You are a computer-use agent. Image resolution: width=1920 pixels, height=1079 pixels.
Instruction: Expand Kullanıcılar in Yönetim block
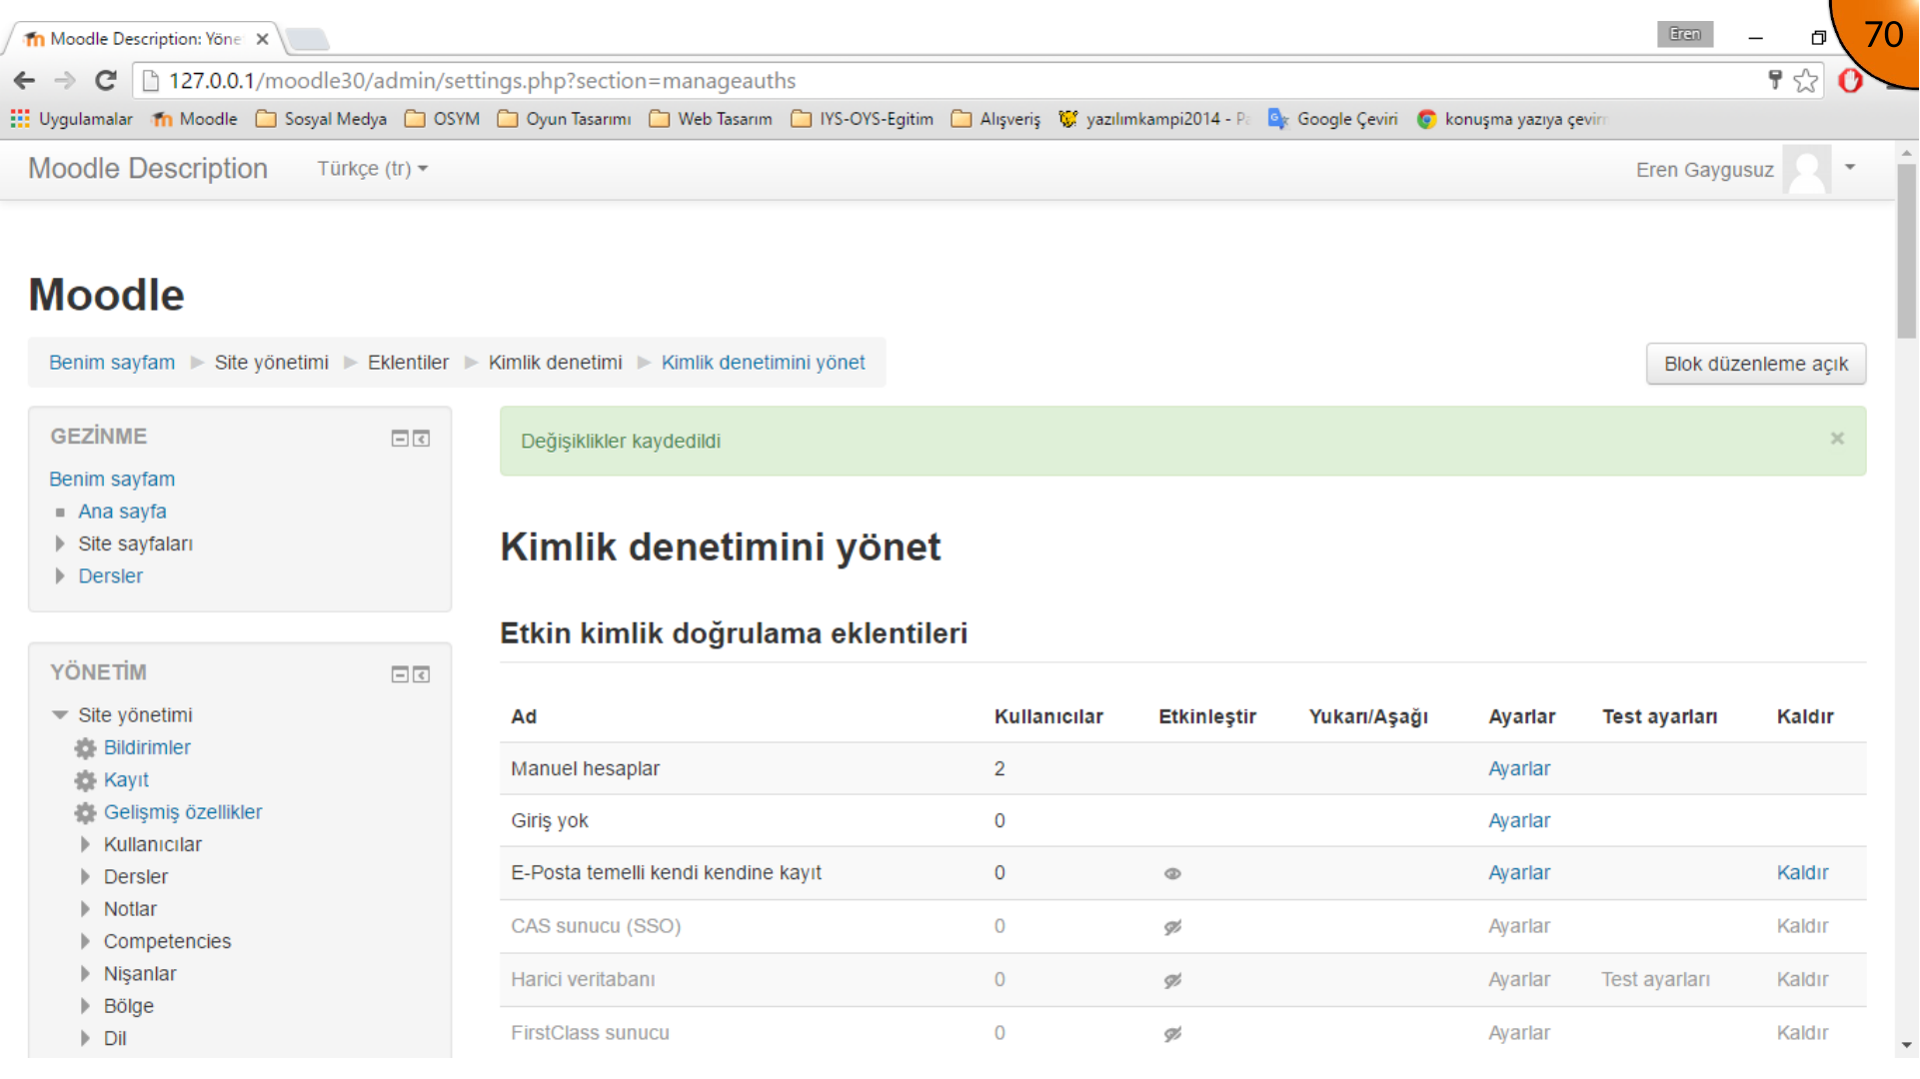point(85,844)
